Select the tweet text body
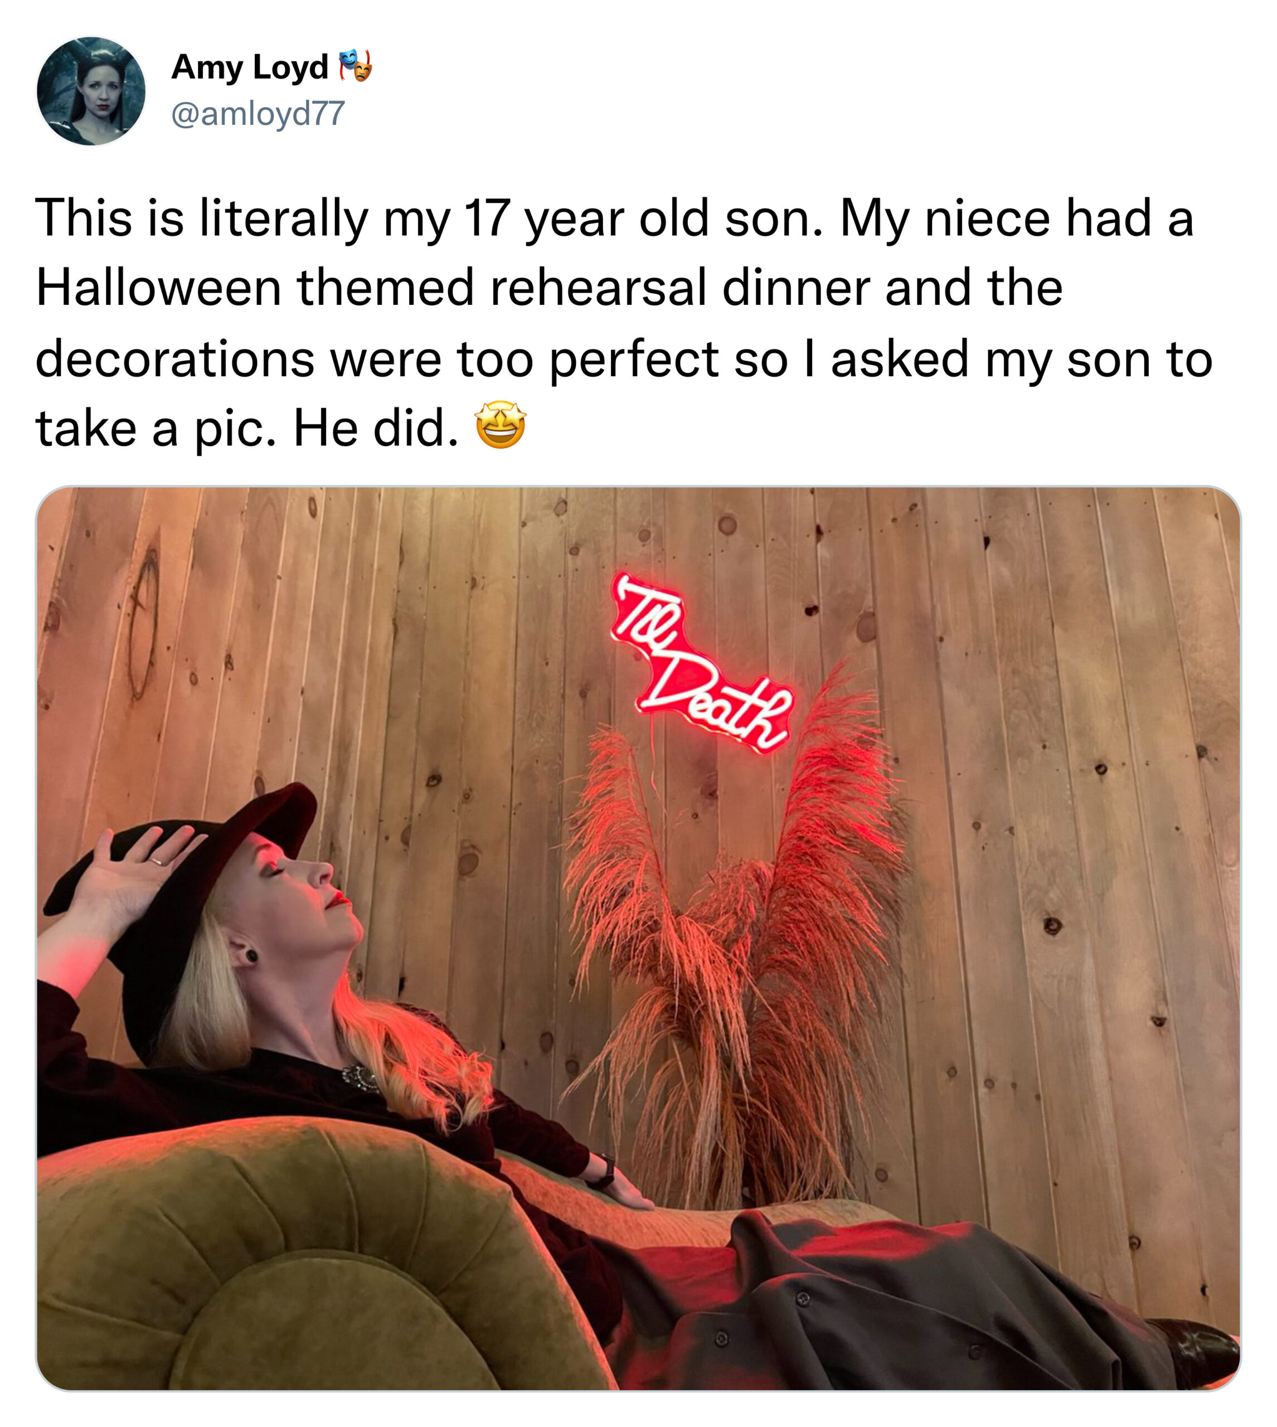 pos(624,323)
